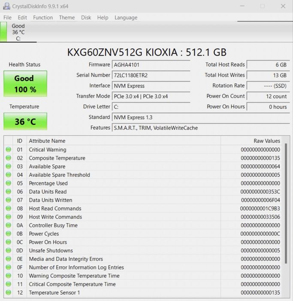Click status dot for Media and Data Integrity Errors
293x301 pixels.
(x=9, y=259)
